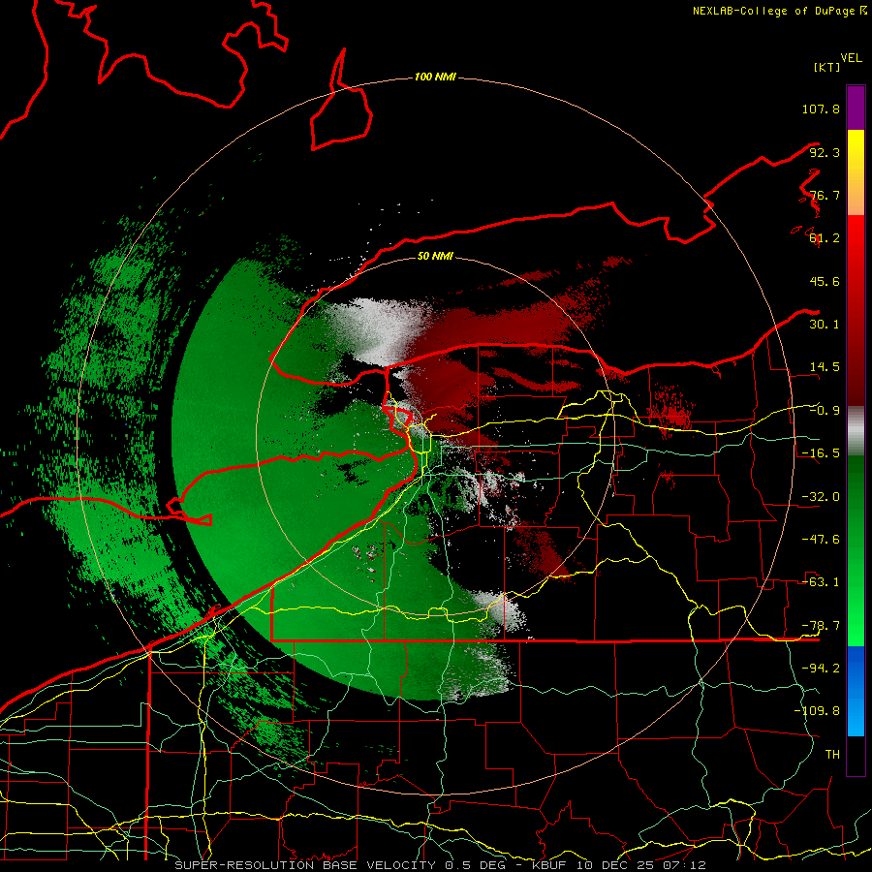Click the -47.6 legend value

click(x=821, y=540)
